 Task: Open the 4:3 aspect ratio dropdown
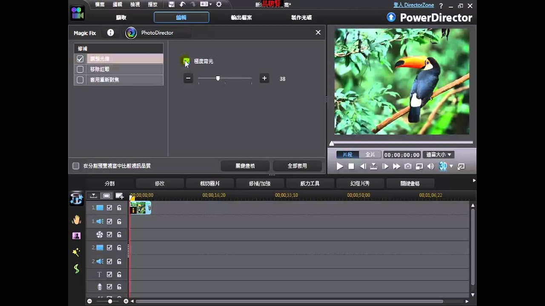(206, 4)
